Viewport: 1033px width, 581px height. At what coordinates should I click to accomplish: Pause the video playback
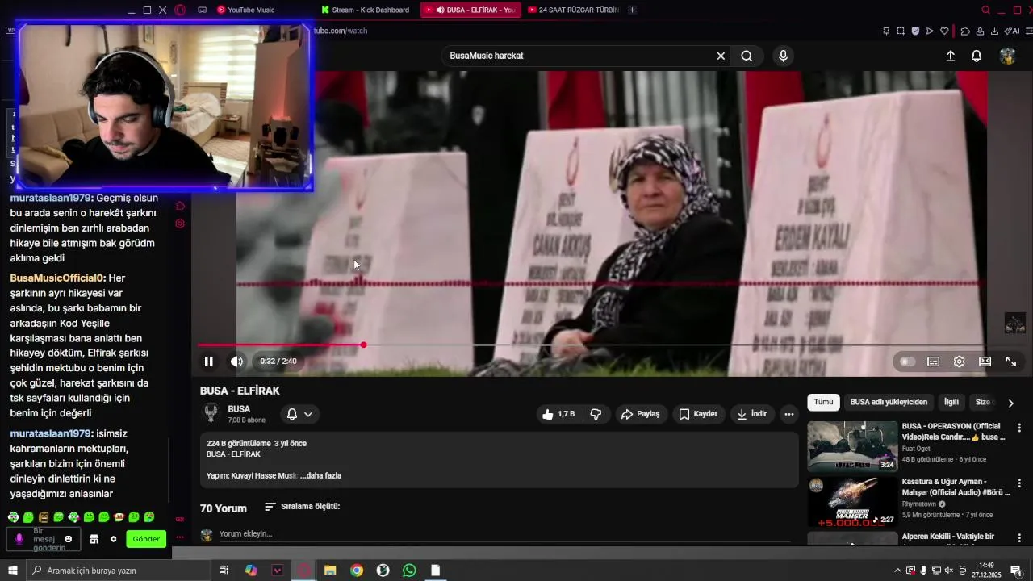(208, 362)
